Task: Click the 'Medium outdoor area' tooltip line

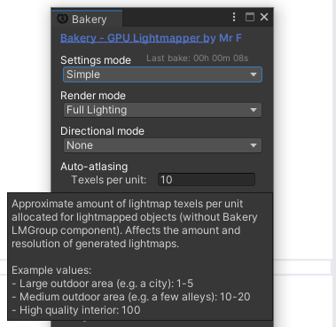Action: pyautogui.click(x=131, y=297)
